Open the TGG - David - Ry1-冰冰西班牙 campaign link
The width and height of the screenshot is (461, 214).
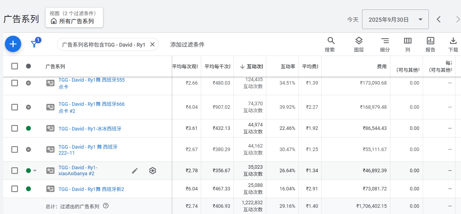(x=90, y=129)
